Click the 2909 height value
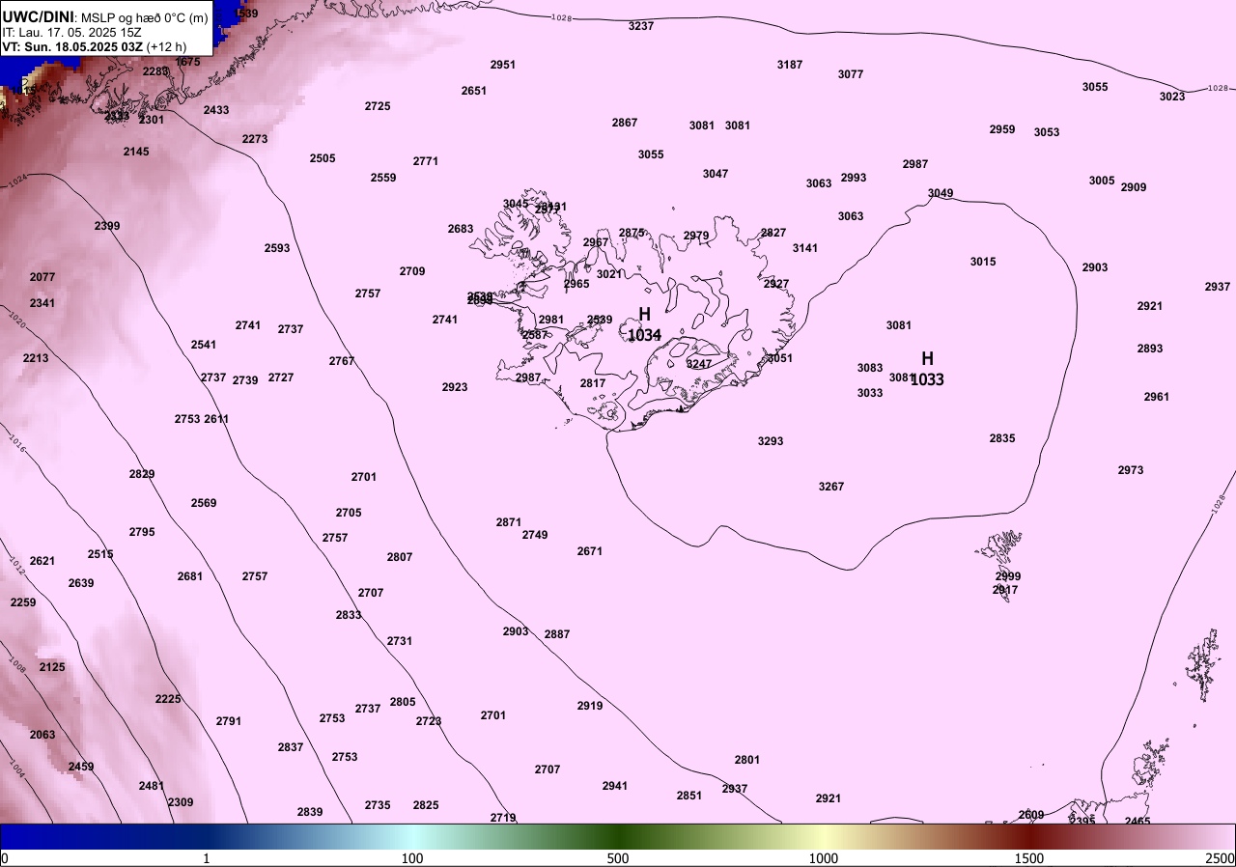Image resolution: width=1236 pixels, height=867 pixels. click(1134, 187)
